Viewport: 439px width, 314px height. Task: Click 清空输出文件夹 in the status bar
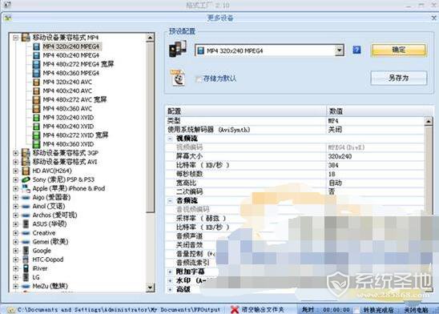point(263,310)
